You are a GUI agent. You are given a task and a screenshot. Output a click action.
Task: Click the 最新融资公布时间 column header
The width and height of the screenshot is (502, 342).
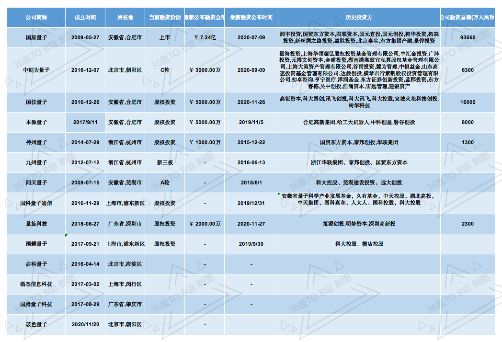(x=251, y=17)
